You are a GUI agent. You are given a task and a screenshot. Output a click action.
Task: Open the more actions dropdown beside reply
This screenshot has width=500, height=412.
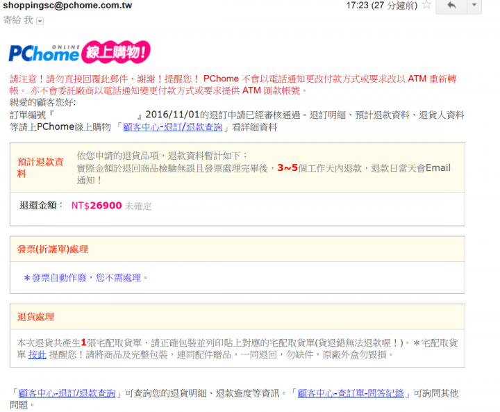point(474,6)
